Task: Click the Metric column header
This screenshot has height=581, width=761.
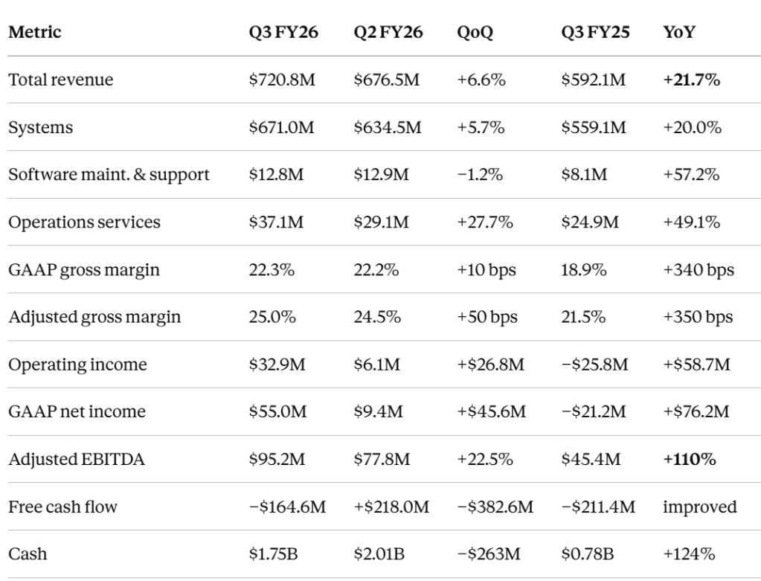Action: click(34, 32)
